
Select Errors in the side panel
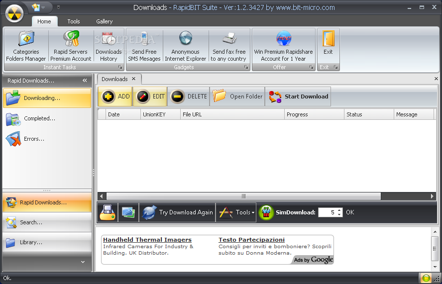[x=47, y=139]
